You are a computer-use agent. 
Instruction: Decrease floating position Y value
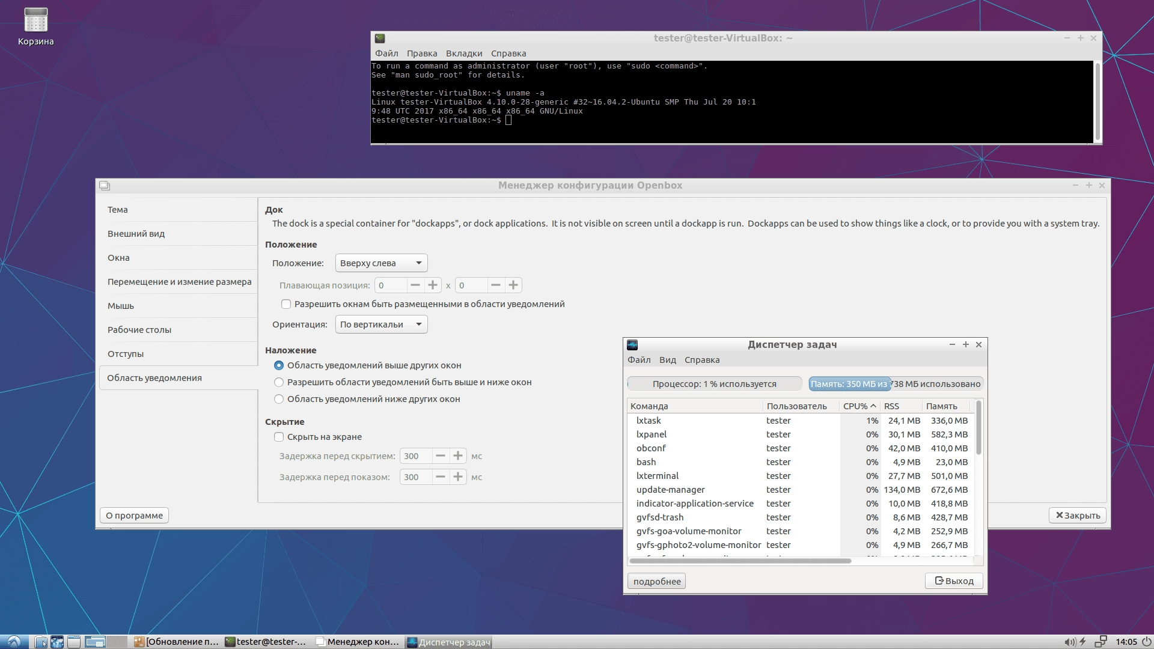click(x=495, y=285)
